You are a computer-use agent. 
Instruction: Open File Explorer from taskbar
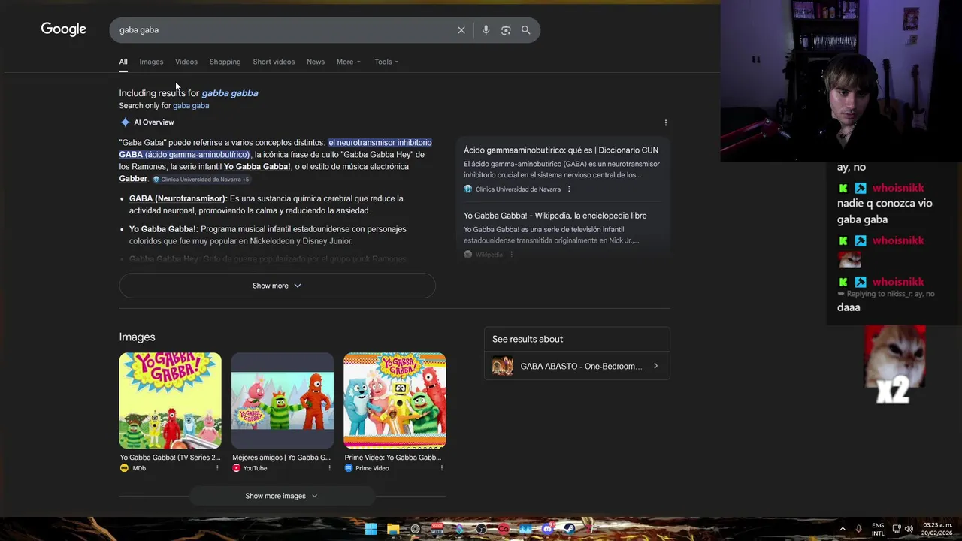(x=393, y=529)
